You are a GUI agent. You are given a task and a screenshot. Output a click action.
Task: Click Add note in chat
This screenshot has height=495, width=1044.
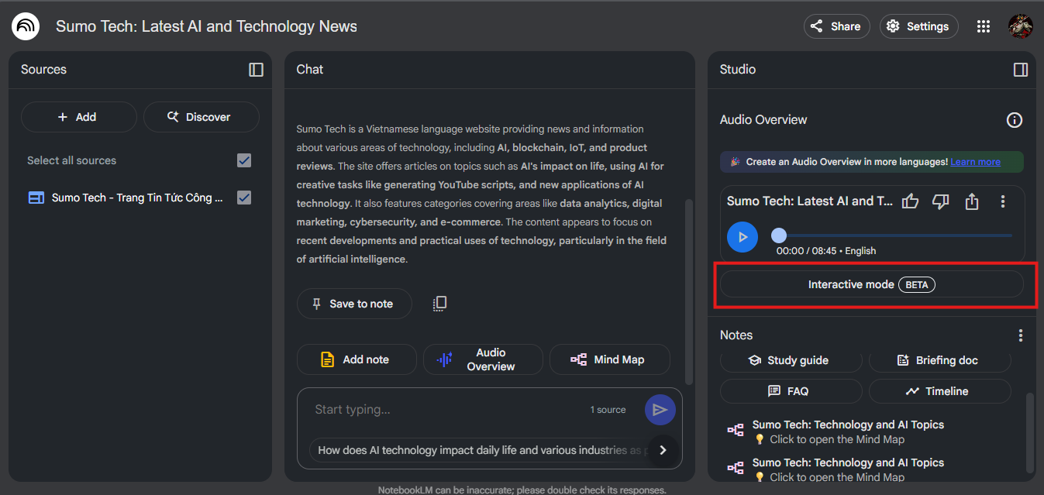(x=357, y=359)
